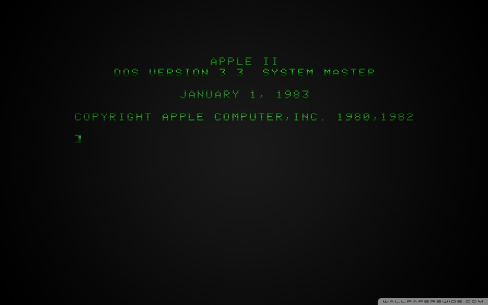Select the year 1980

pos(354,117)
